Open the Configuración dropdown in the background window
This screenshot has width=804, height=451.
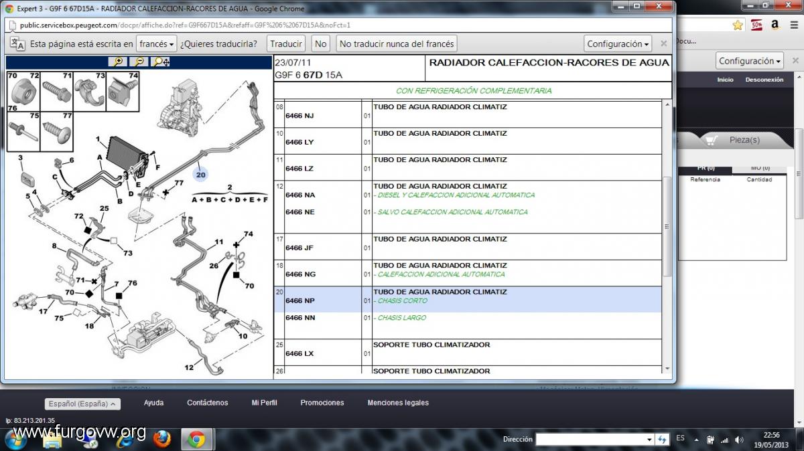[x=750, y=61]
